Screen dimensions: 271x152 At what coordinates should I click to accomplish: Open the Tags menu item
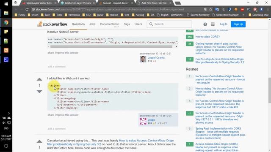pos(127,24)
